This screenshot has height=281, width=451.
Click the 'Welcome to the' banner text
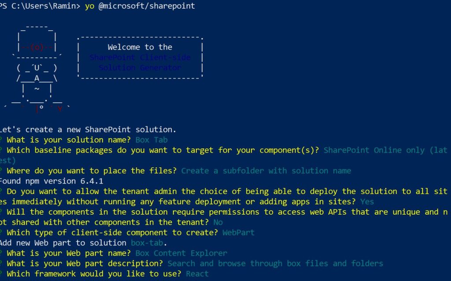(x=140, y=47)
